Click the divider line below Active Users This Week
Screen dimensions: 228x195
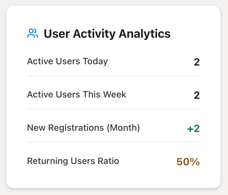[x=113, y=109]
